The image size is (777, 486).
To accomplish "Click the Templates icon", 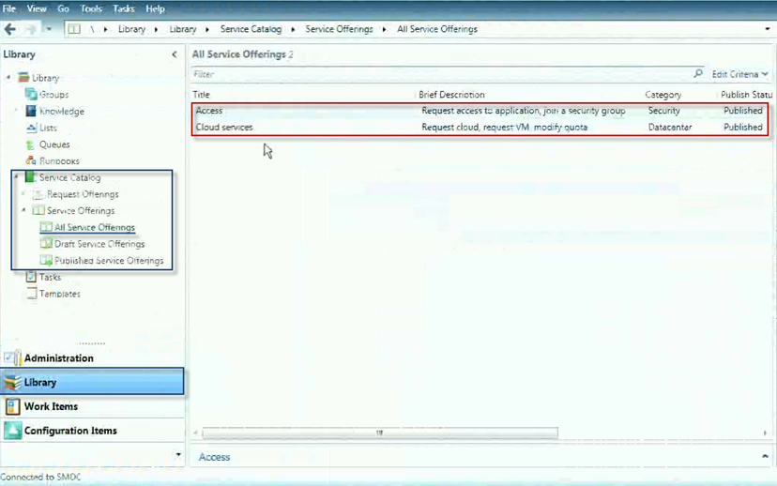I will coord(31,295).
